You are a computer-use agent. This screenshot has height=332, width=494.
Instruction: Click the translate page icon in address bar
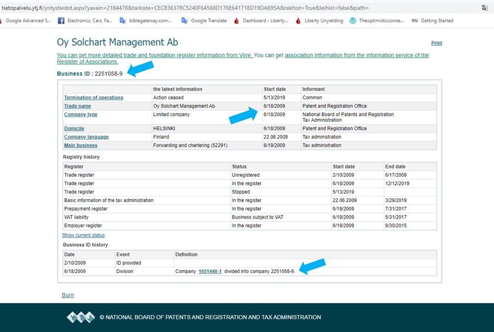coord(484,8)
